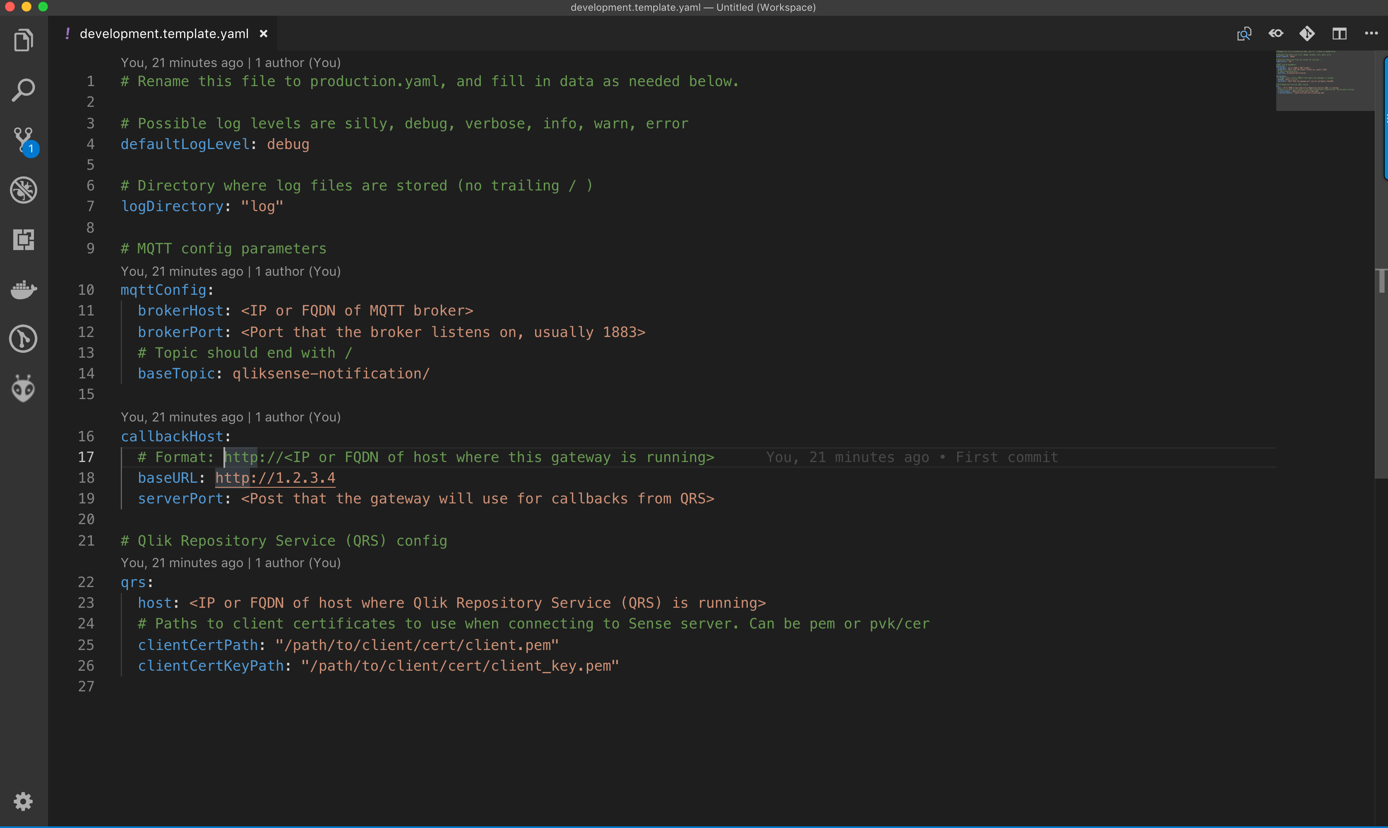
Task: Open Source Control view with 1 pending change
Action: (x=24, y=142)
